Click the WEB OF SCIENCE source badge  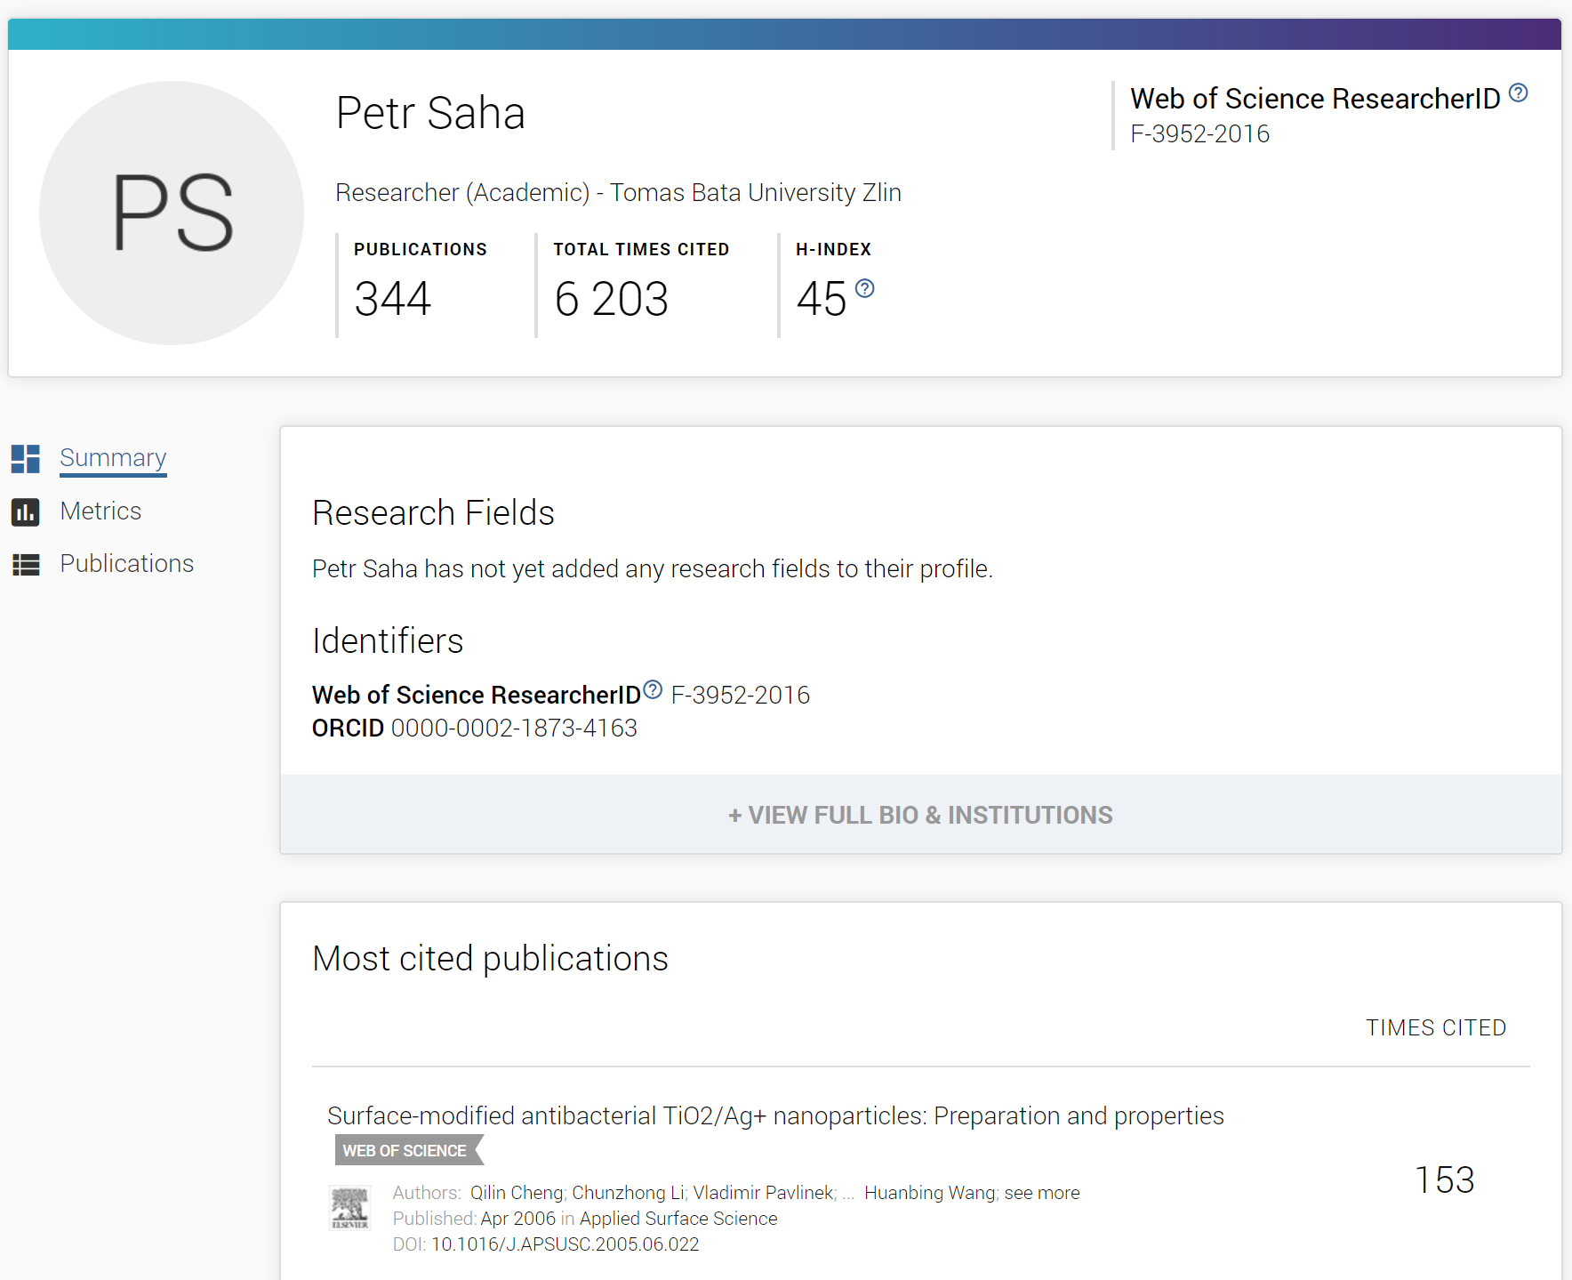coord(408,1150)
